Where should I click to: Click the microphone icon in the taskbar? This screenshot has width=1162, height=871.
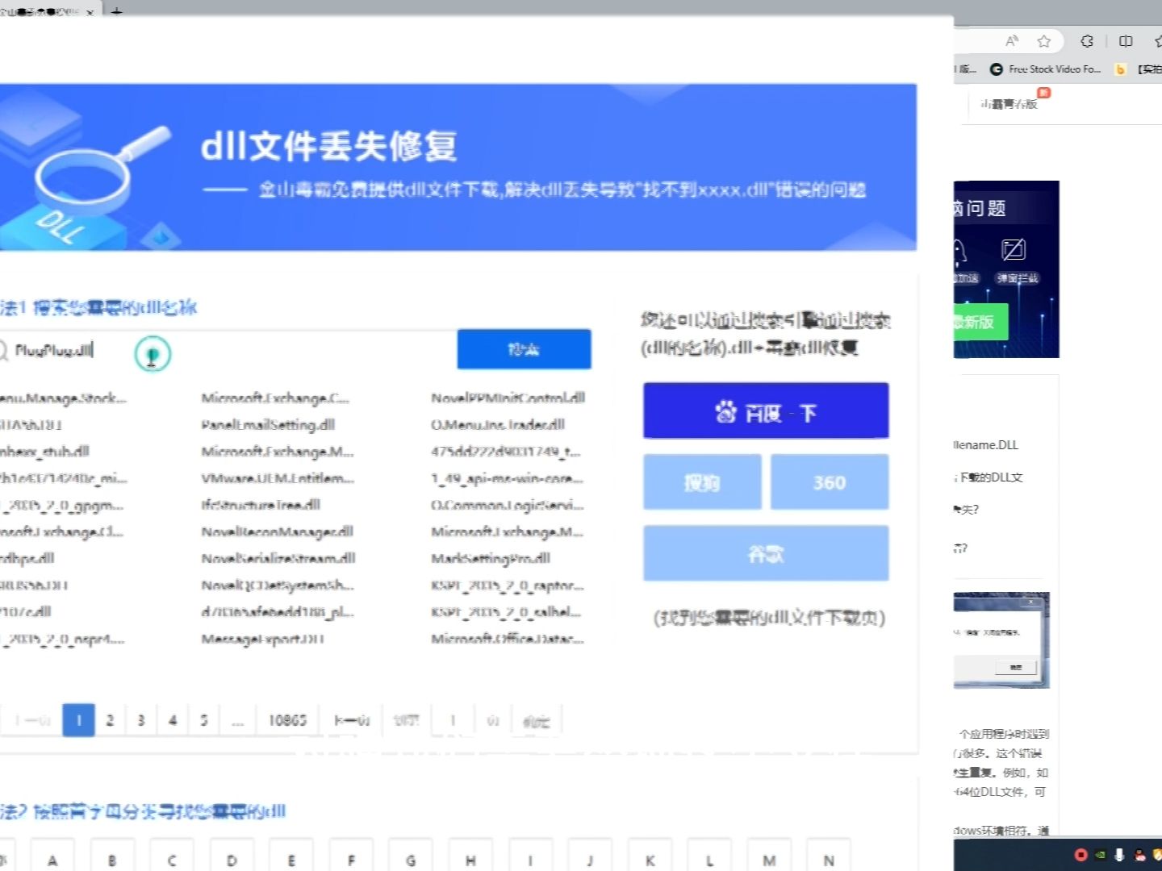[1120, 855]
